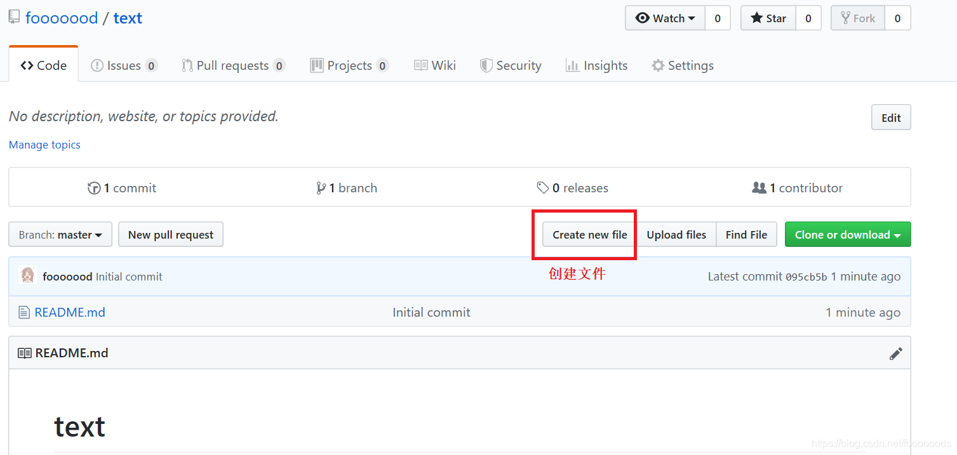Image resolution: width=957 pixels, height=455 pixels.
Task: Click the Settings tab gear icon
Action: coord(658,65)
